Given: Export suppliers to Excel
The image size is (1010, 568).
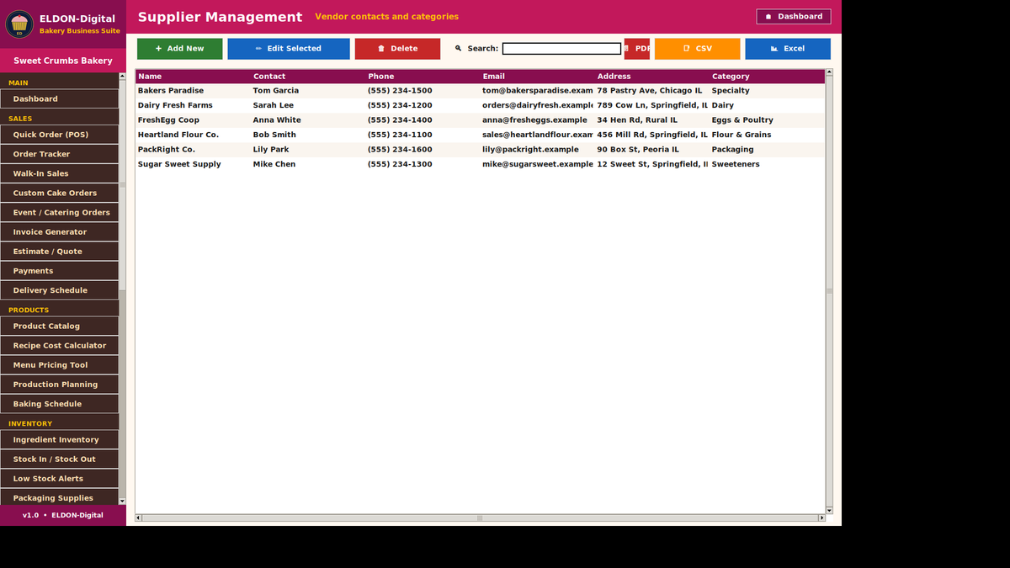Looking at the screenshot, I should (x=788, y=49).
